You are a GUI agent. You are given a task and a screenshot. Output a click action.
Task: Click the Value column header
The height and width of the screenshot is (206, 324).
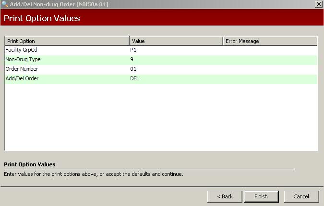tap(176, 41)
